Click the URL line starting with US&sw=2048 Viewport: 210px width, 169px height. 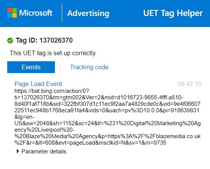click(x=107, y=123)
